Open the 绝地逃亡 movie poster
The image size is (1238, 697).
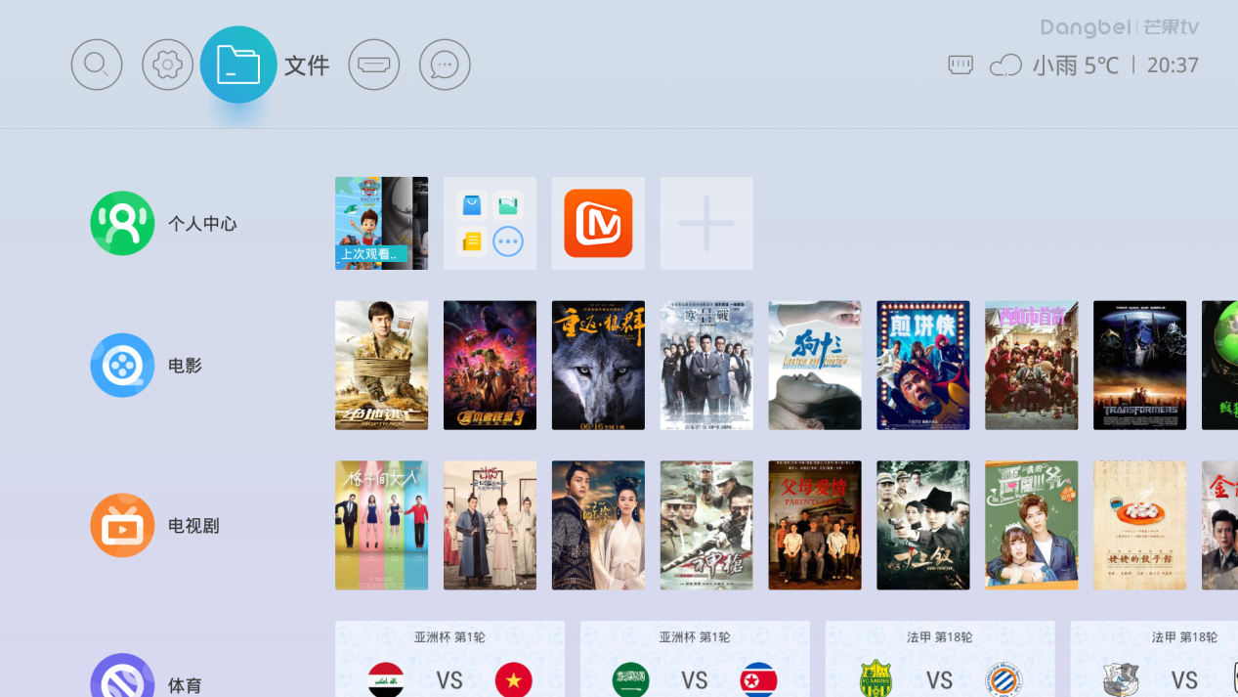coord(381,366)
